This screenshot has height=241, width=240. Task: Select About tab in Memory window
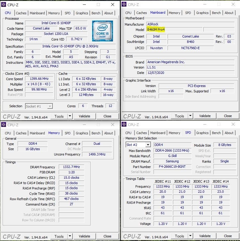click(109, 133)
